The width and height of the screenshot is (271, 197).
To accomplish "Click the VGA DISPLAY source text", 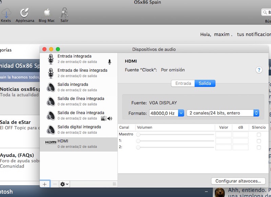I will (x=163, y=103).
